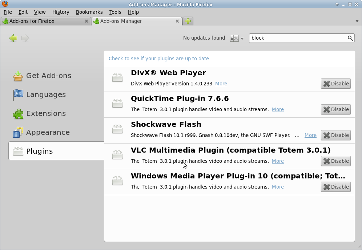Click the DivX Web Player plugin icon
Screen dimensions: 362x250
click(117, 77)
